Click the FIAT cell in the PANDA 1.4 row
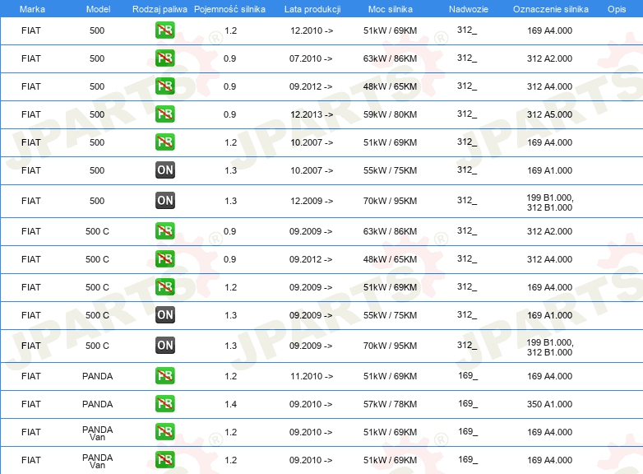Viewport: 643px width, 474px height. point(30,404)
